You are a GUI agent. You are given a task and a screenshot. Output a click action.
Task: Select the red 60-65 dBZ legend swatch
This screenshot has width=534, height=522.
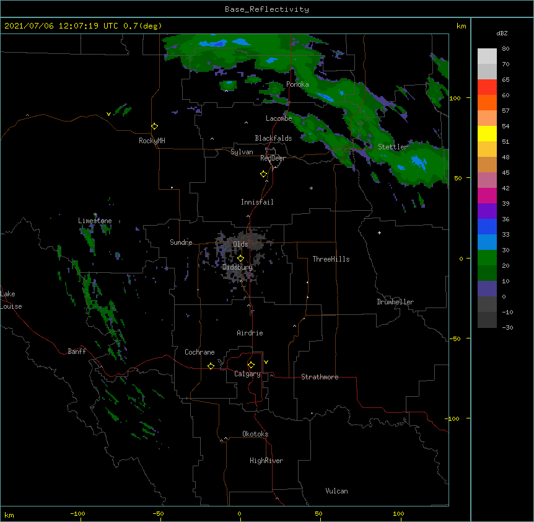pyautogui.click(x=487, y=87)
